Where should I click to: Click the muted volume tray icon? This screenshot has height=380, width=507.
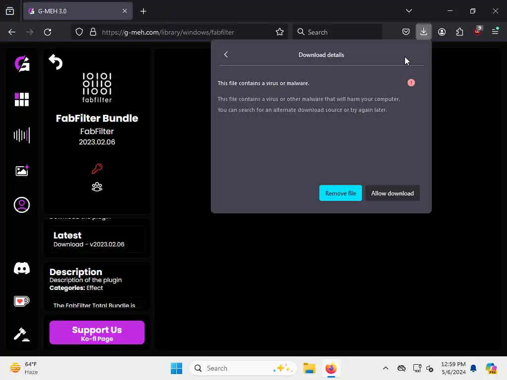430,368
